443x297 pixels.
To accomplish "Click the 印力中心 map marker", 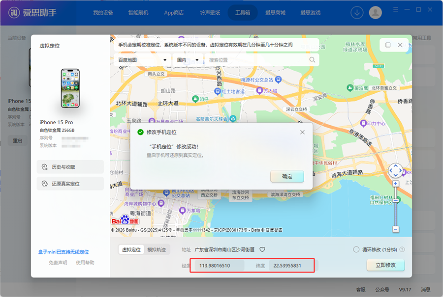I will (363, 123).
